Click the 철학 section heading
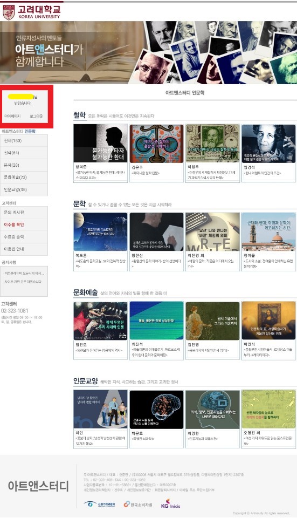Image resolution: width=297 pixels, height=518 pixels. pos(80,115)
